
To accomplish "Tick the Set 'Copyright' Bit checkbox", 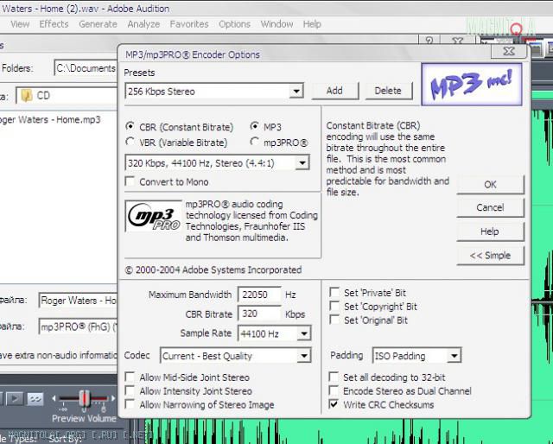I will [335, 307].
